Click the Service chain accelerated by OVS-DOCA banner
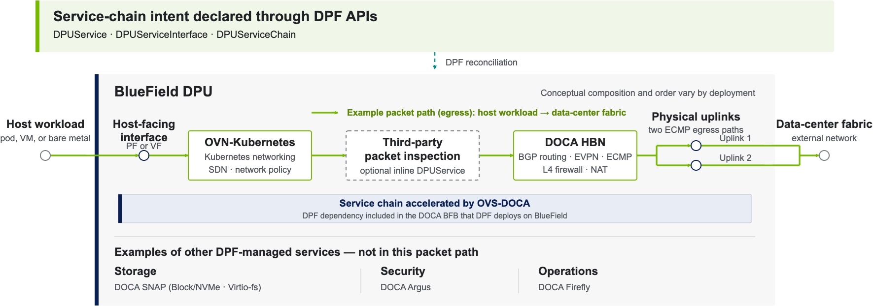Image resolution: width=873 pixels, height=306 pixels. 435,209
